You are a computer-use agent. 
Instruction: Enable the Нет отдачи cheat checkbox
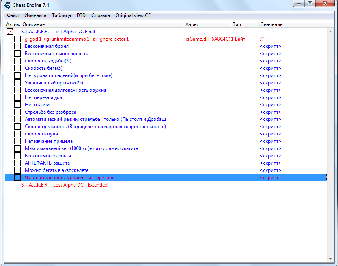click(17, 105)
